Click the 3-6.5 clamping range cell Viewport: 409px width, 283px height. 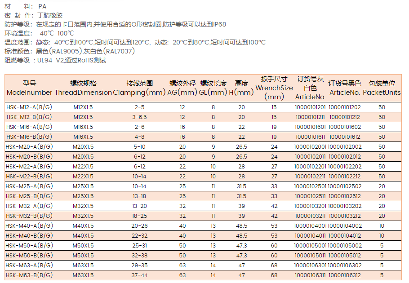click(x=139, y=117)
